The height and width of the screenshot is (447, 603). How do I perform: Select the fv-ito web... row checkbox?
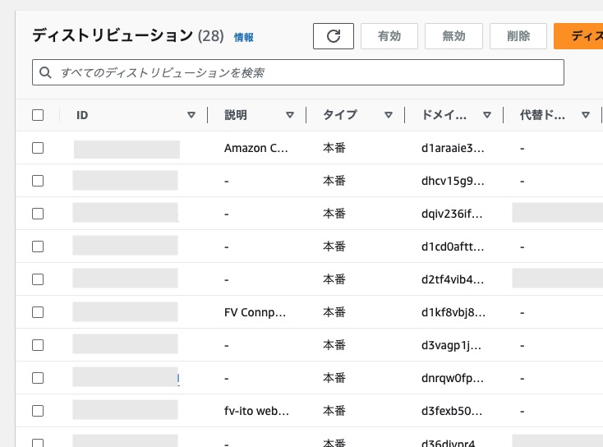38,411
